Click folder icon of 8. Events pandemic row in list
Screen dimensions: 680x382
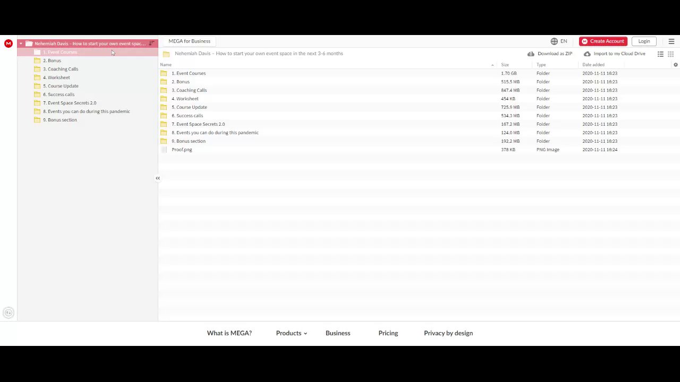coord(164,133)
